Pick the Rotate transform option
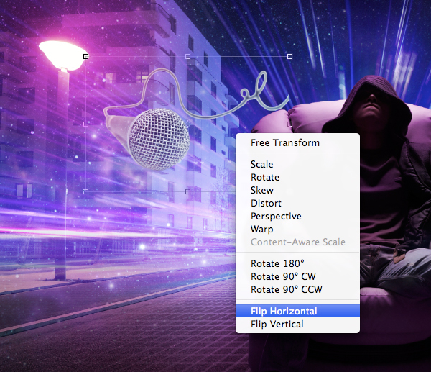The height and width of the screenshot is (372, 431). pyautogui.click(x=265, y=178)
